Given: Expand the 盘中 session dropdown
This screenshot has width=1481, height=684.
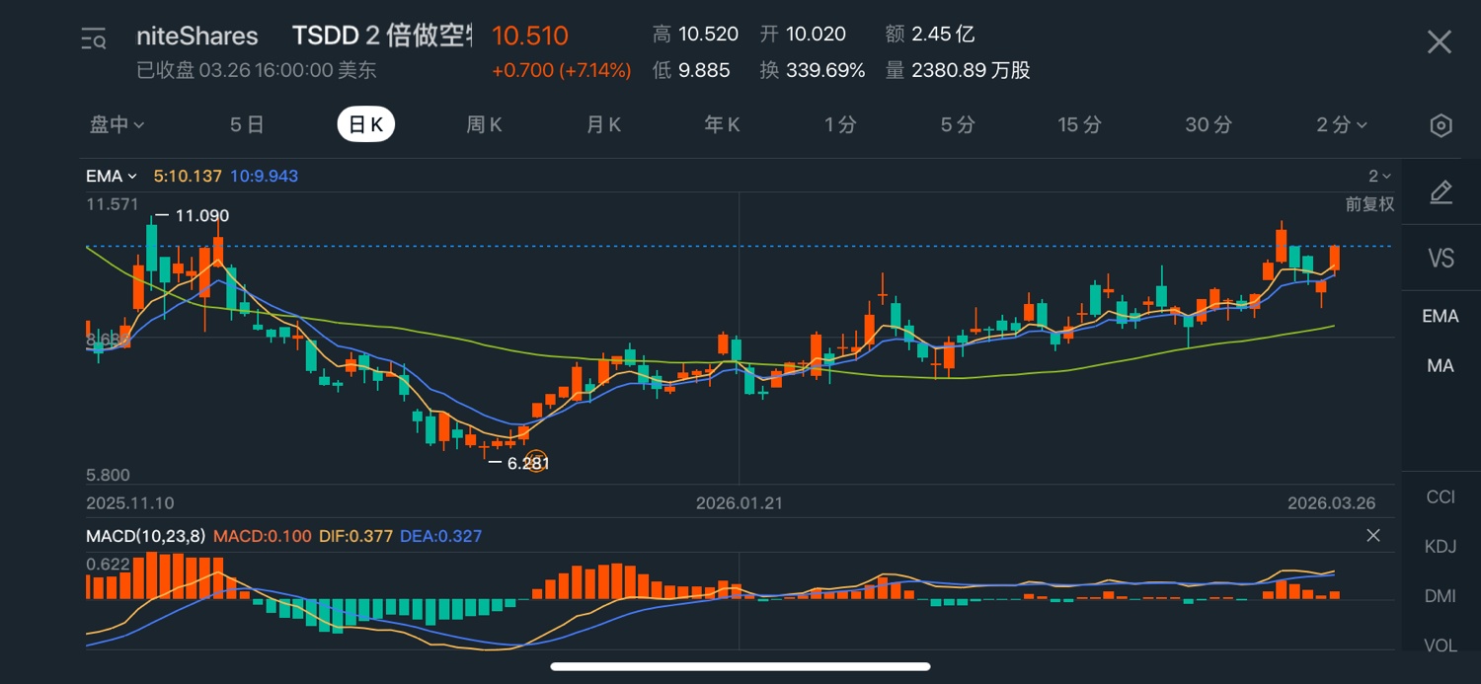Looking at the screenshot, I should [117, 125].
